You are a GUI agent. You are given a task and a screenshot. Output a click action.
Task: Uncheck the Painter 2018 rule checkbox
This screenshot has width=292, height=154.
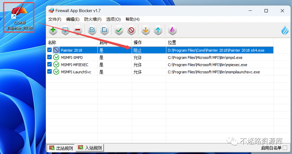click(49, 50)
